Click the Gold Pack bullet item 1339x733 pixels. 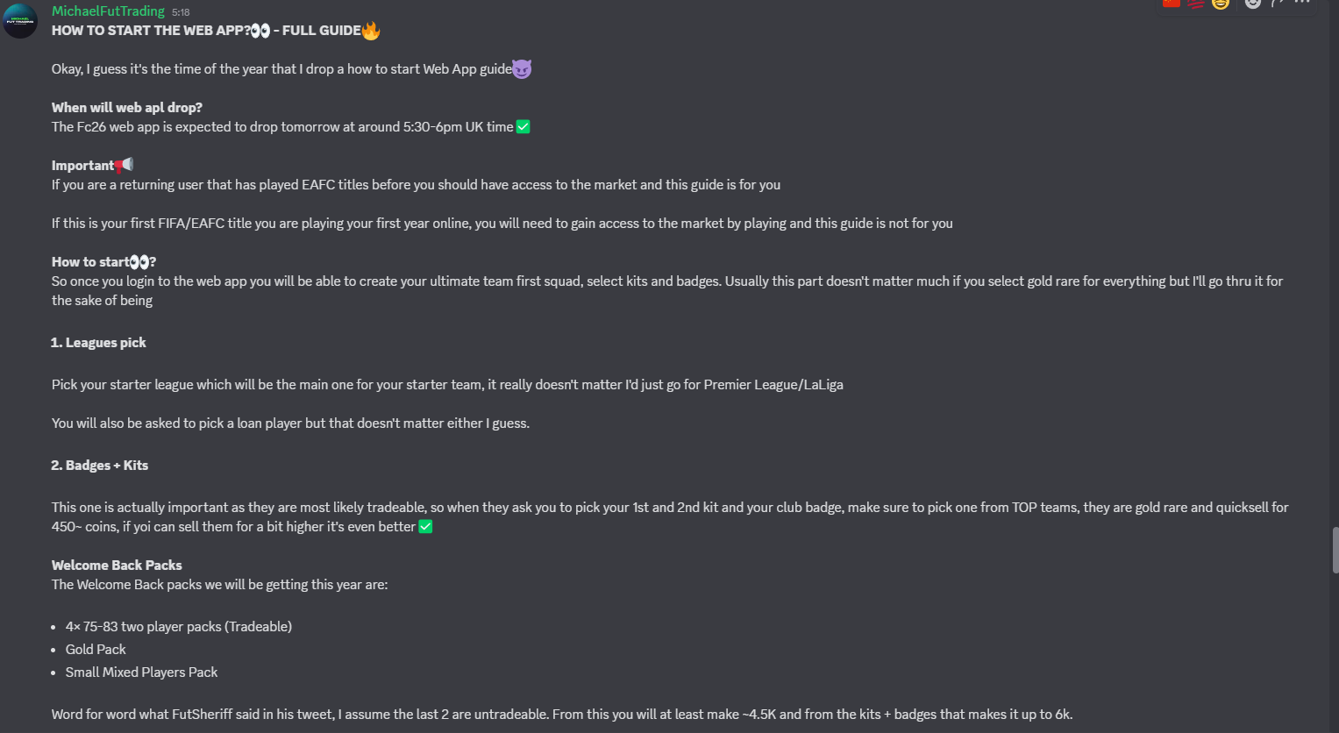tap(96, 650)
